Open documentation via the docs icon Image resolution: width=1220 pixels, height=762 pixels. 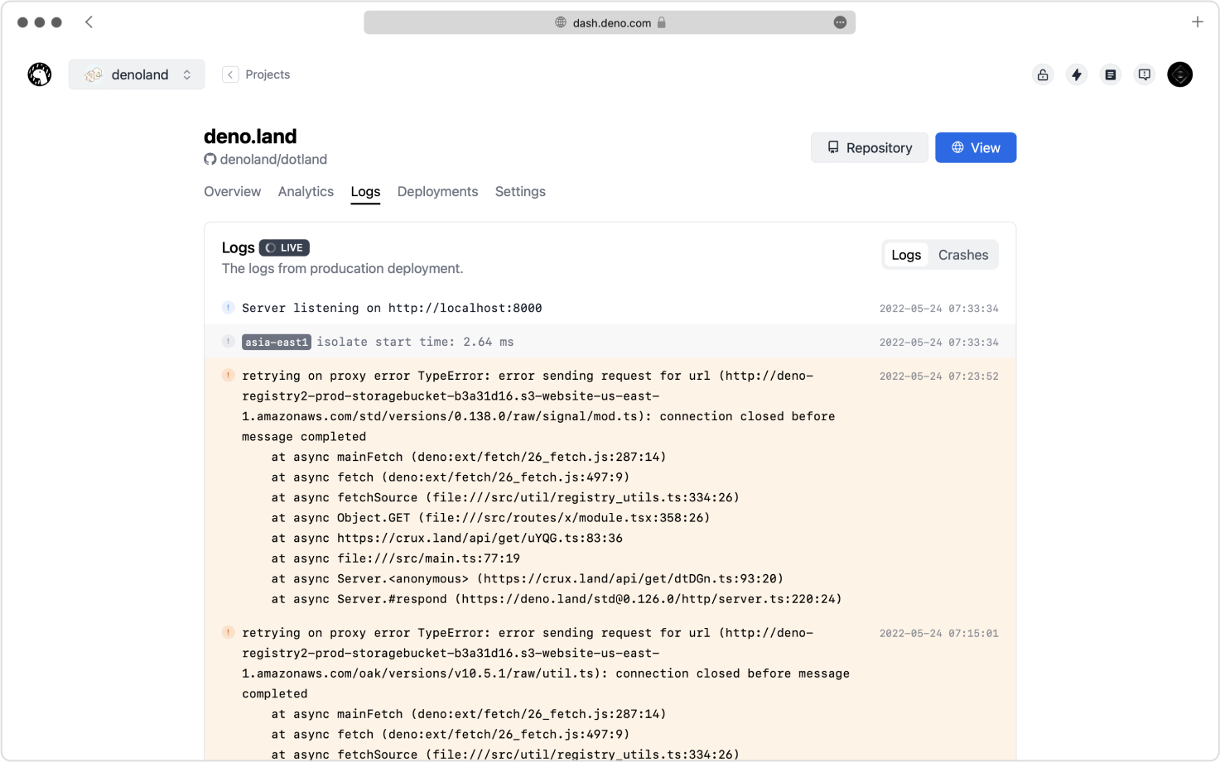(x=1111, y=74)
